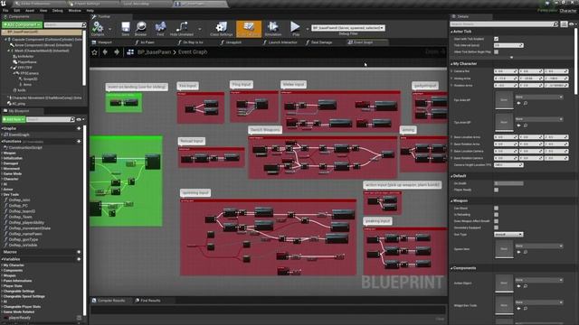Toggle Allow Tick Before Begin Play checkbox

[x=497, y=52]
